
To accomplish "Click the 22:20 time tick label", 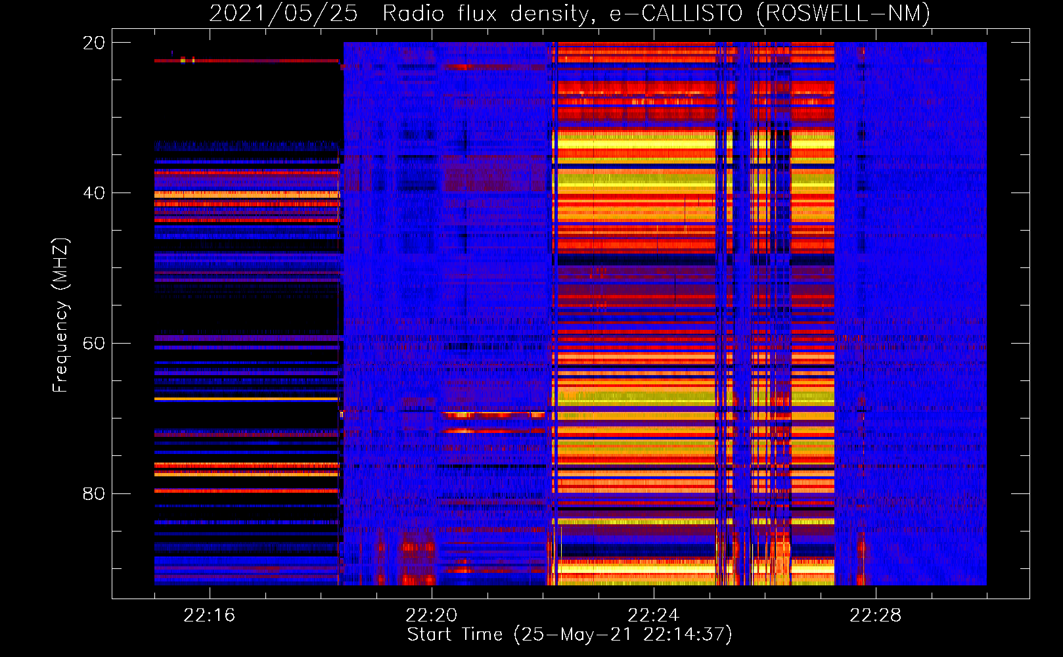I will (432, 616).
